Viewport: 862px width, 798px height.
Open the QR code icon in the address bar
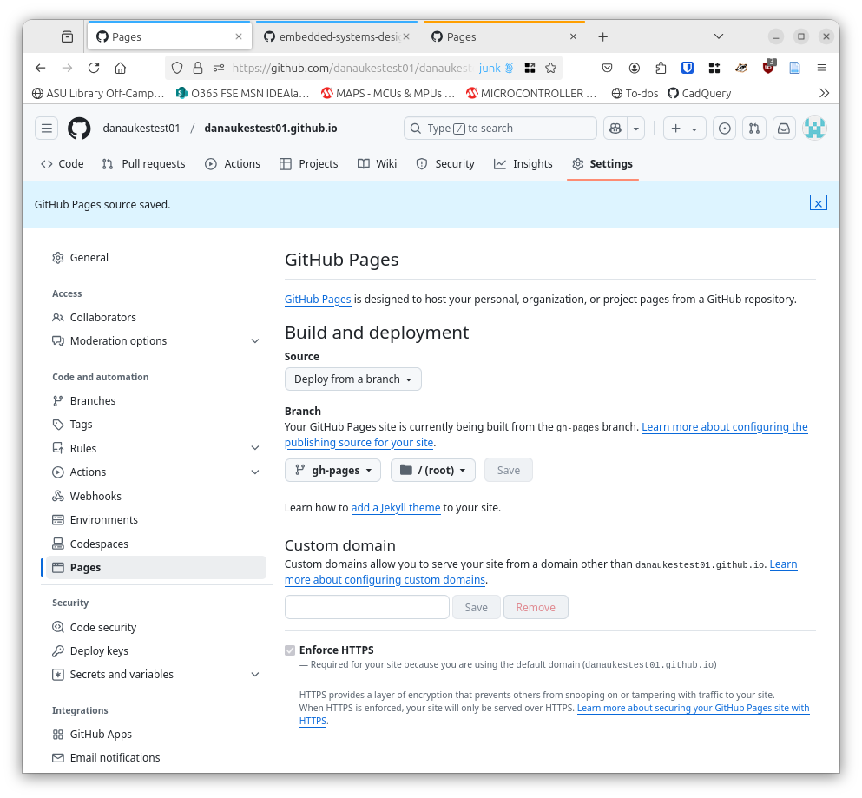530,68
